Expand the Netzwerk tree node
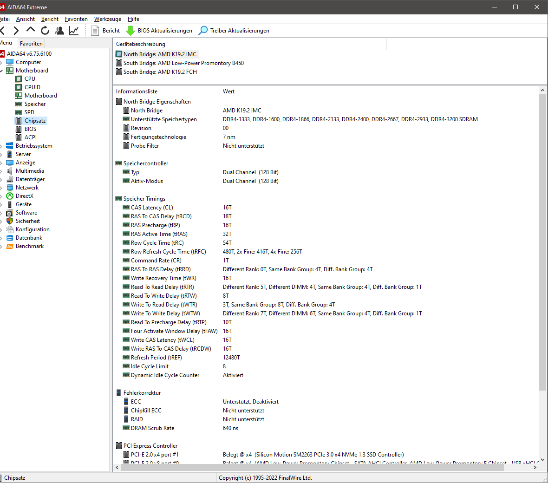Viewport: 548px width, 483px height. tap(1, 188)
